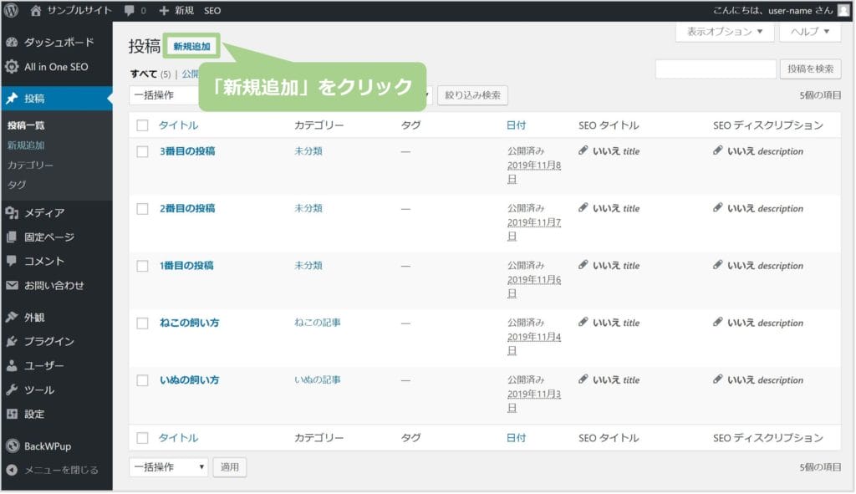Image resolution: width=856 pixels, height=494 pixels.
Task: Open the Dashboard icon in the sidebar
Action: (x=12, y=43)
